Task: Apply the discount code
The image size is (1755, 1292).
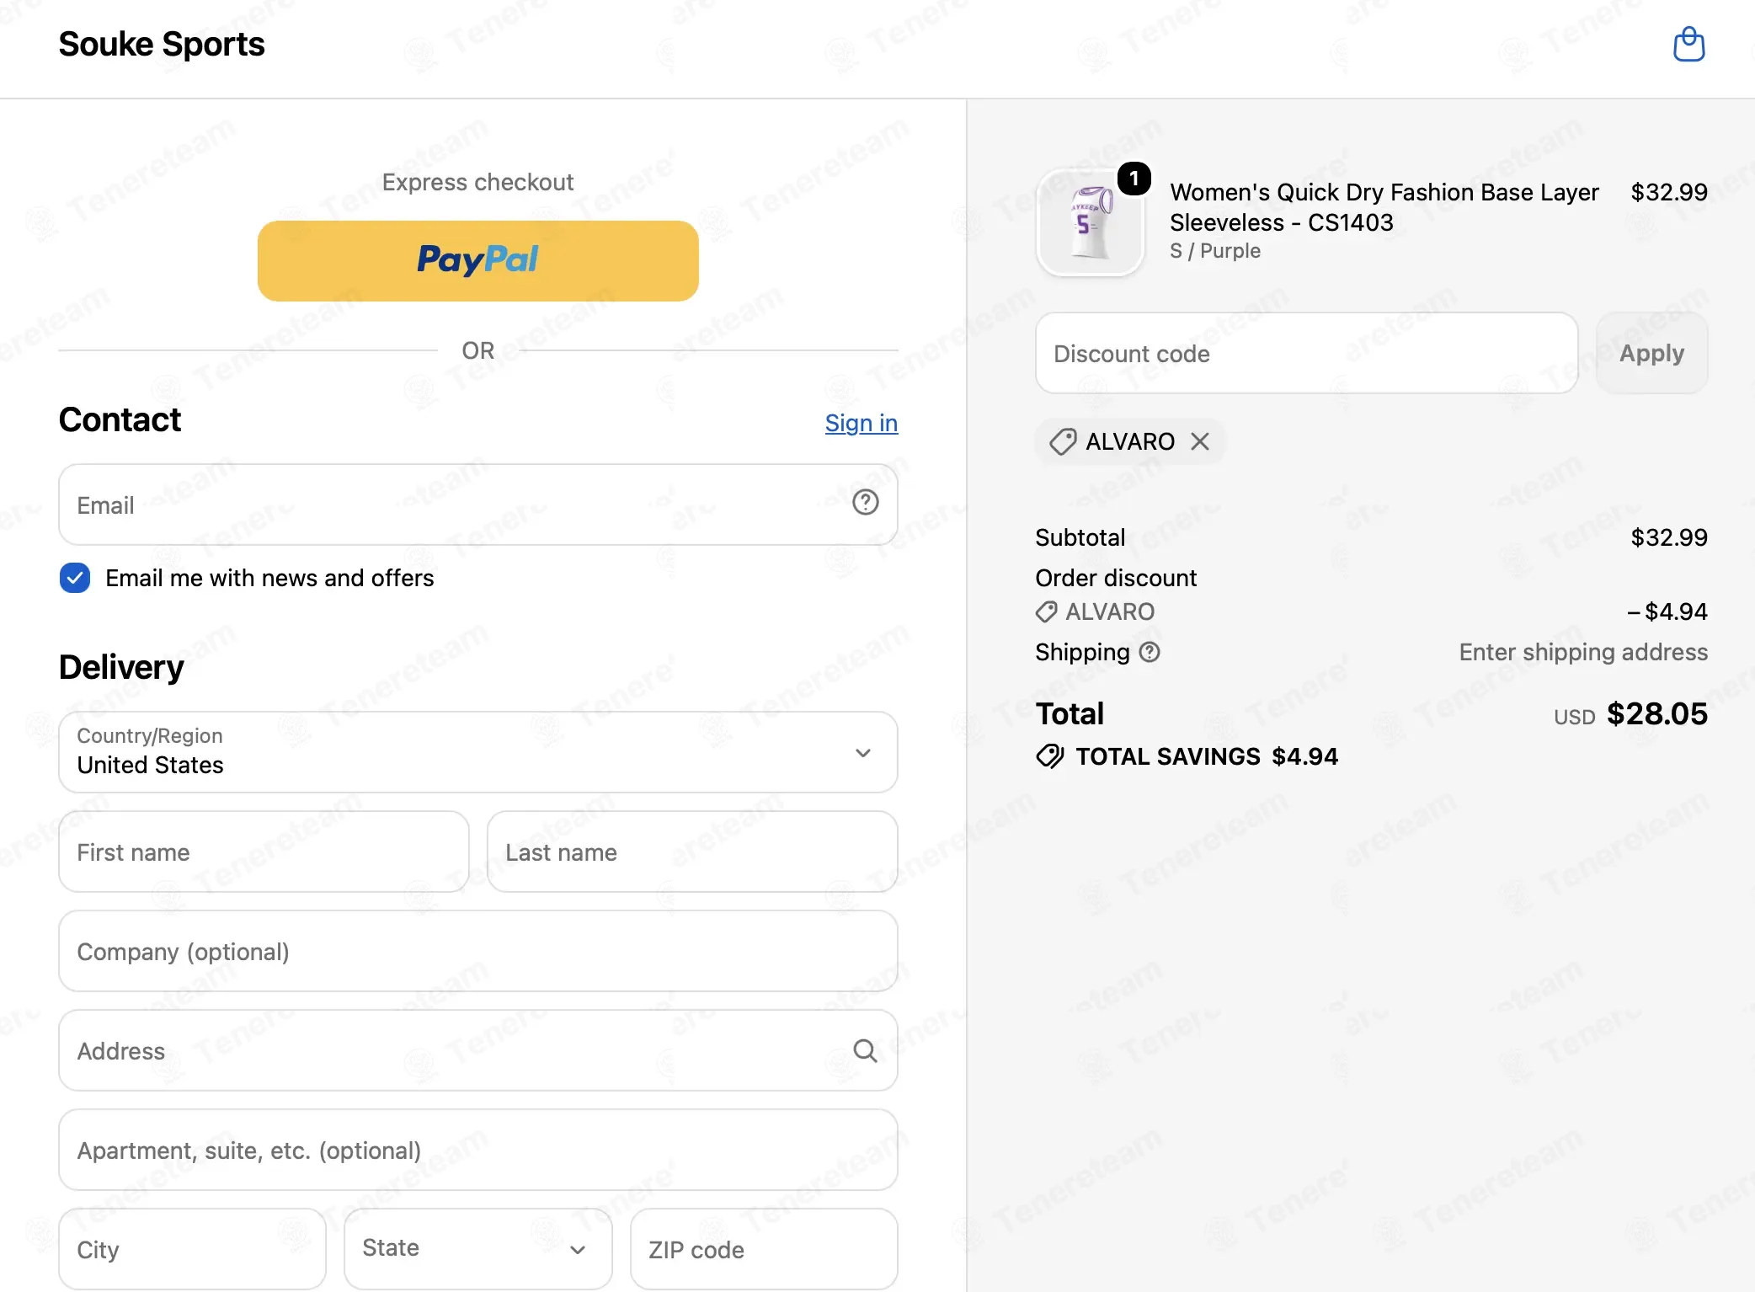Action: point(1651,353)
